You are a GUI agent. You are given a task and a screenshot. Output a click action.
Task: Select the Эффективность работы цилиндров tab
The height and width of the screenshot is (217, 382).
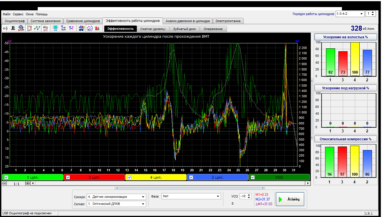[132, 21]
